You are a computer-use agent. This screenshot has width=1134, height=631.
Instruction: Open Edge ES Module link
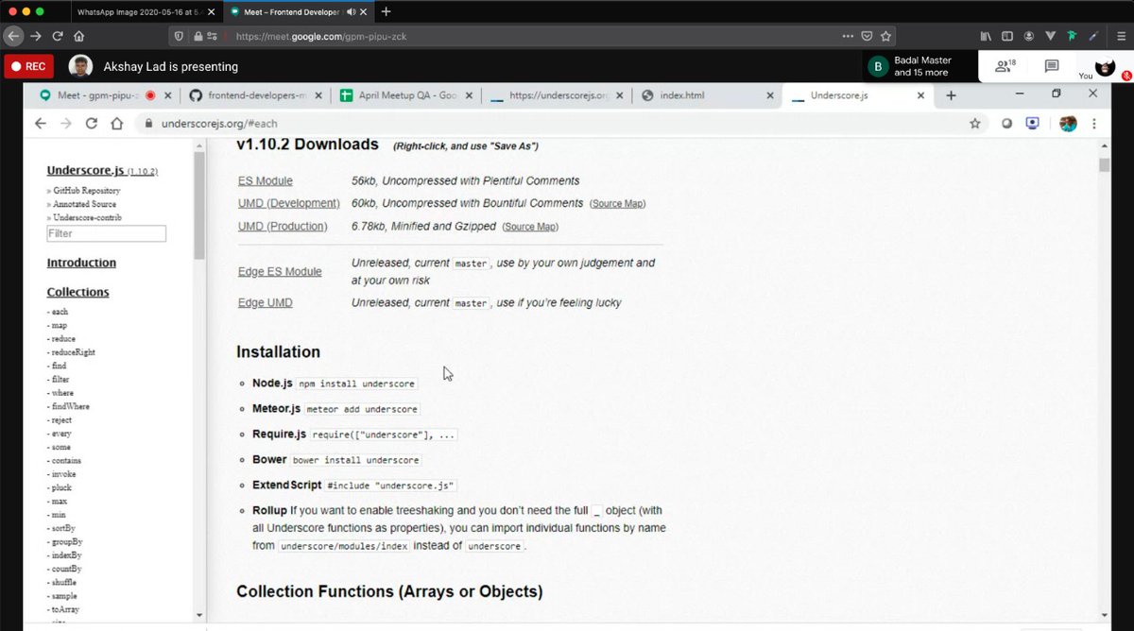[280, 271]
